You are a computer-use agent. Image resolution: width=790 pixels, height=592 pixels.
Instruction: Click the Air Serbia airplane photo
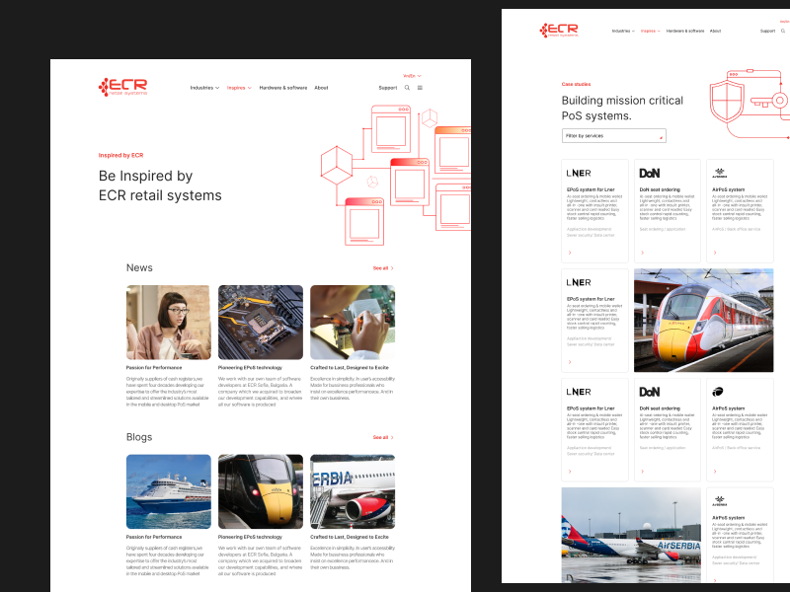pos(630,535)
